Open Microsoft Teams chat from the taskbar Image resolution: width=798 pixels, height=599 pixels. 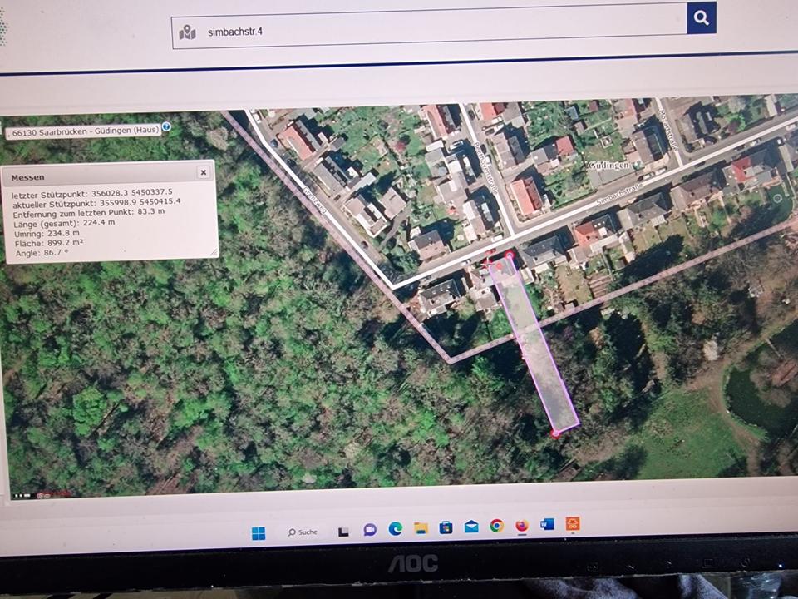click(368, 529)
